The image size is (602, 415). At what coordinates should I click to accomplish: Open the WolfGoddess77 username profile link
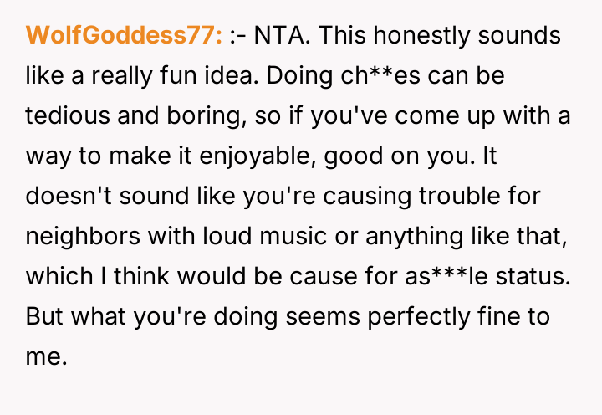pyautogui.click(x=124, y=36)
